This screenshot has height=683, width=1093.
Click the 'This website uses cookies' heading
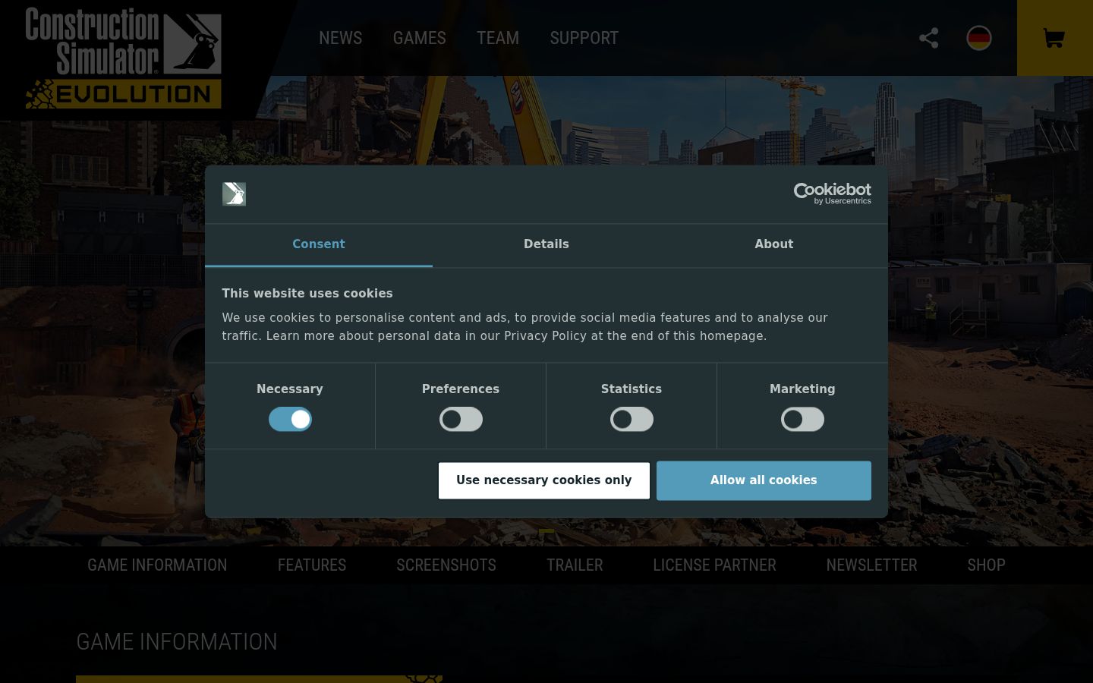point(307,294)
